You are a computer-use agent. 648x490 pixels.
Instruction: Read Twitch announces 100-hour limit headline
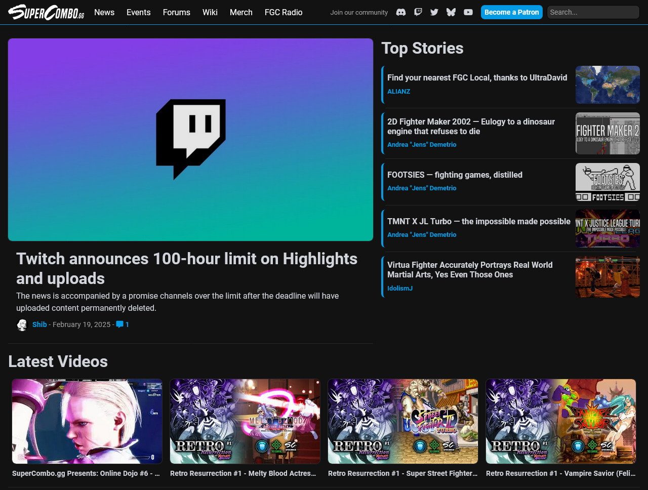187,268
